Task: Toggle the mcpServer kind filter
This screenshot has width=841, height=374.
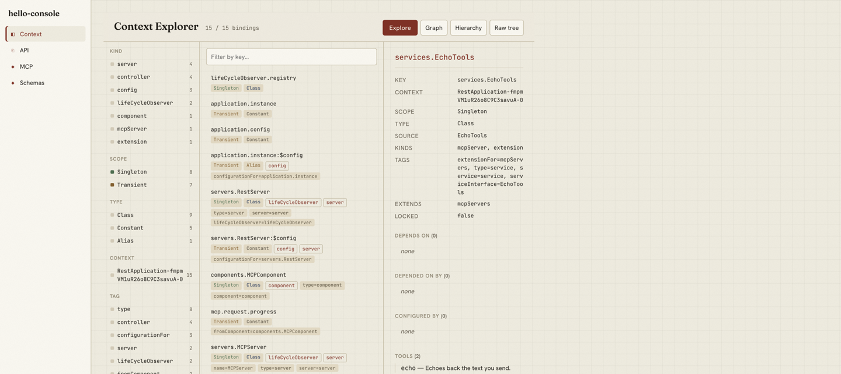Action: (x=151, y=129)
